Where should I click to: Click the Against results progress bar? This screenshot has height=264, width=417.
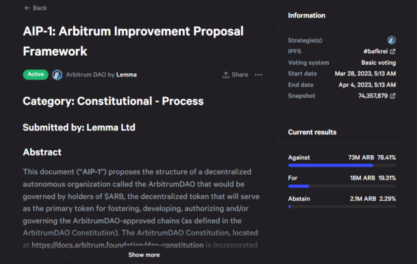[342, 166]
